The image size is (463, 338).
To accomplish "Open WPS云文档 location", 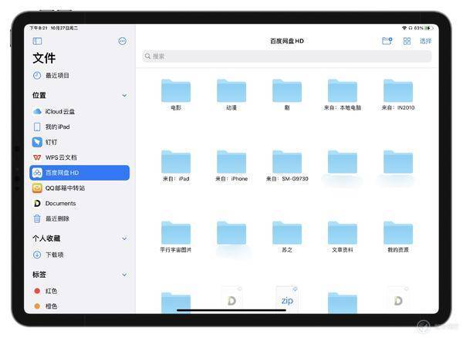I will pyautogui.click(x=79, y=157).
